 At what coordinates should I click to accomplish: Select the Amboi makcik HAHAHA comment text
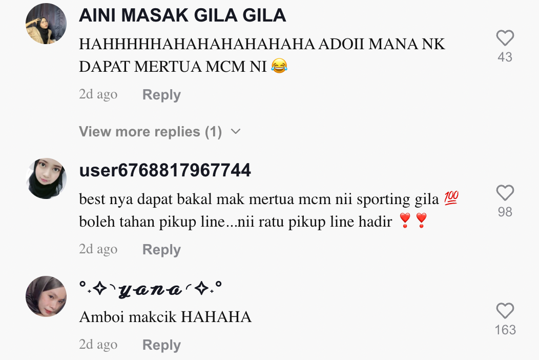(165, 316)
